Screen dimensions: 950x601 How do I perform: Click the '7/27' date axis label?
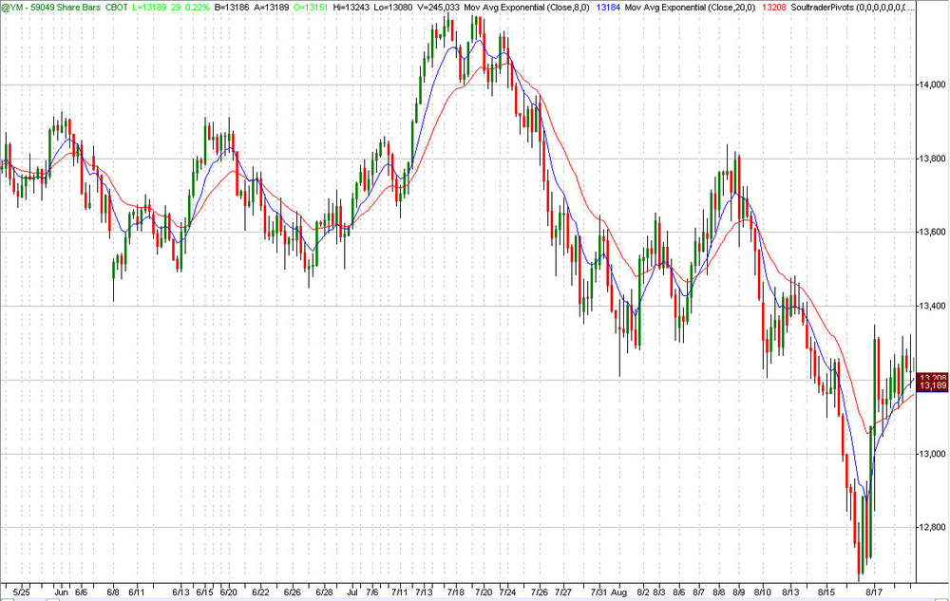click(563, 592)
